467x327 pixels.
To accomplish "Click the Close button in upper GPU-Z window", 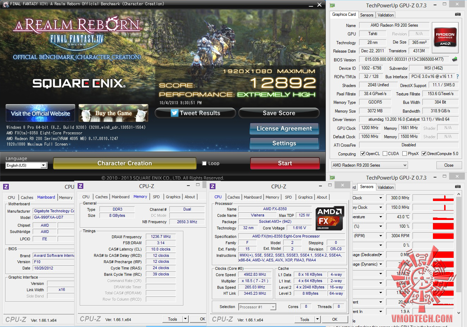I will [449, 165].
